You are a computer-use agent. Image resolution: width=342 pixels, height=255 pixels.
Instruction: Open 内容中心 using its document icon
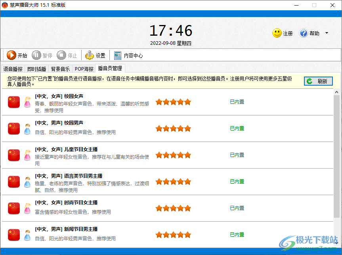(117, 55)
